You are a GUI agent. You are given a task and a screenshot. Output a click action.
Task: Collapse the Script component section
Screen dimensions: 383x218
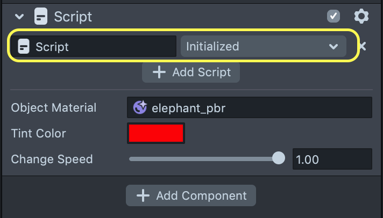pos(19,17)
